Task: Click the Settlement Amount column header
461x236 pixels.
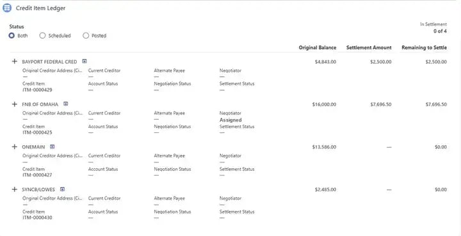Action: [x=369, y=47]
